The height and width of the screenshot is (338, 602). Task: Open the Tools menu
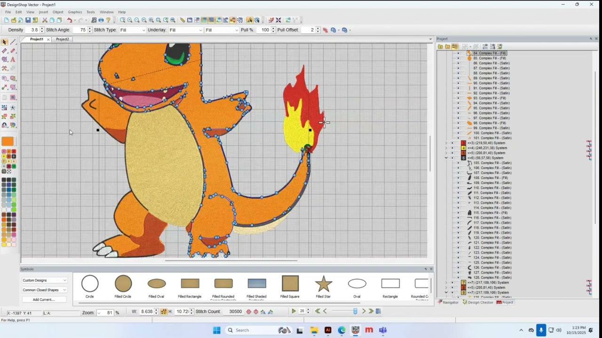click(x=90, y=12)
